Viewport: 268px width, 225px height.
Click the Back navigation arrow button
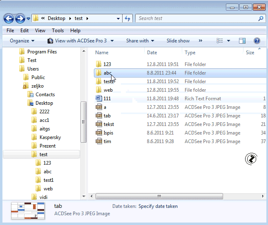(x=9, y=18)
